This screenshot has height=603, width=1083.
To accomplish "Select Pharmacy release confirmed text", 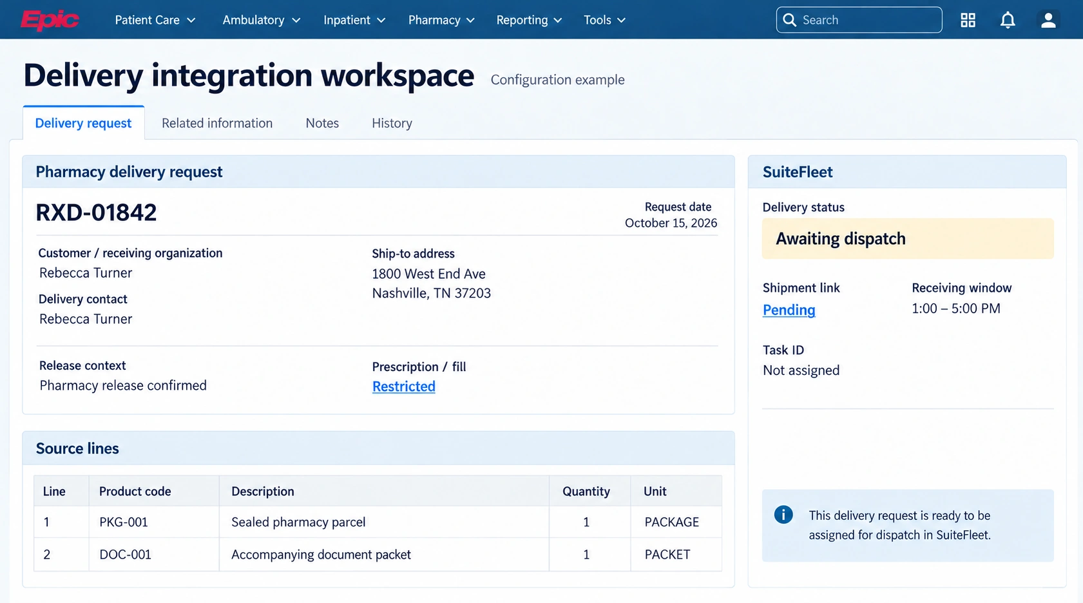I will [123, 385].
